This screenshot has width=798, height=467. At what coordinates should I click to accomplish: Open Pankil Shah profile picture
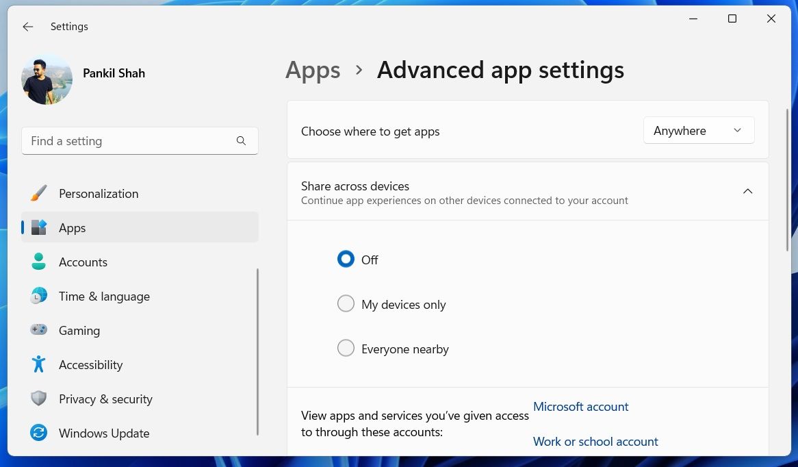[x=47, y=80]
